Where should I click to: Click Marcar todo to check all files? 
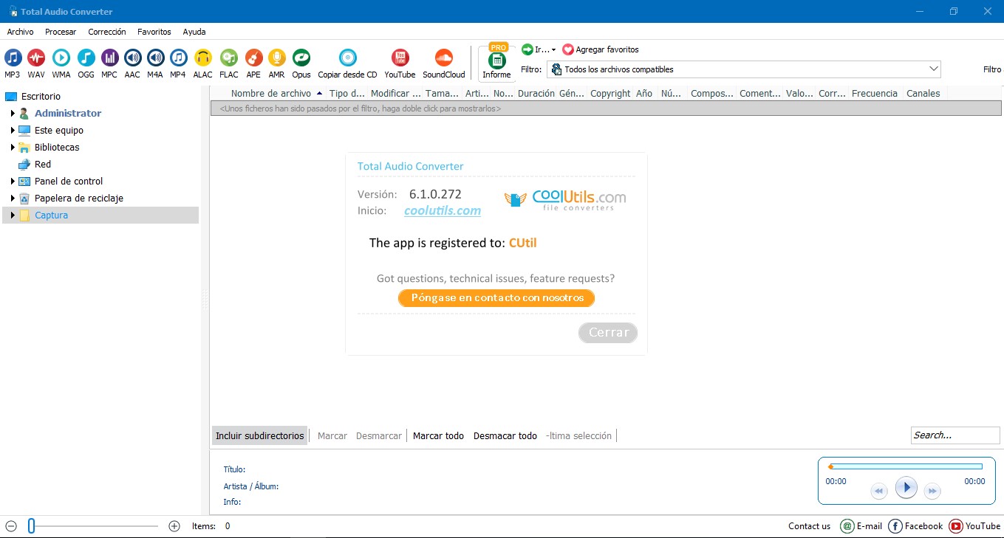click(438, 435)
